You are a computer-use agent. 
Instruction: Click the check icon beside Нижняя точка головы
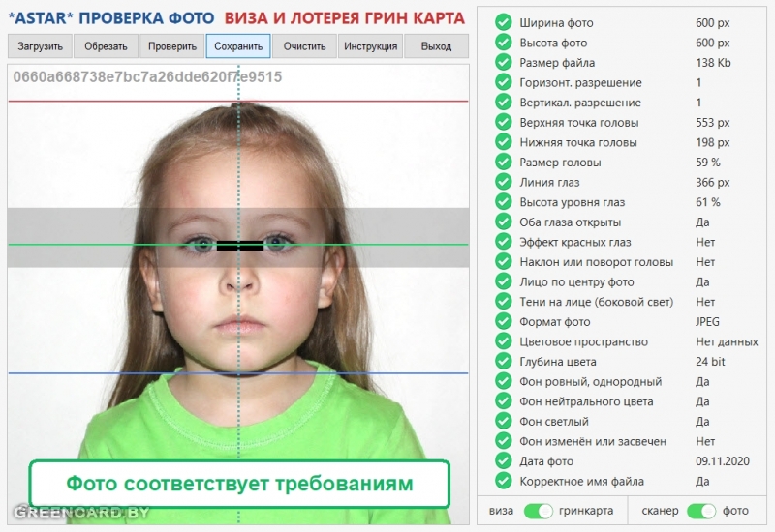(503, 141)
